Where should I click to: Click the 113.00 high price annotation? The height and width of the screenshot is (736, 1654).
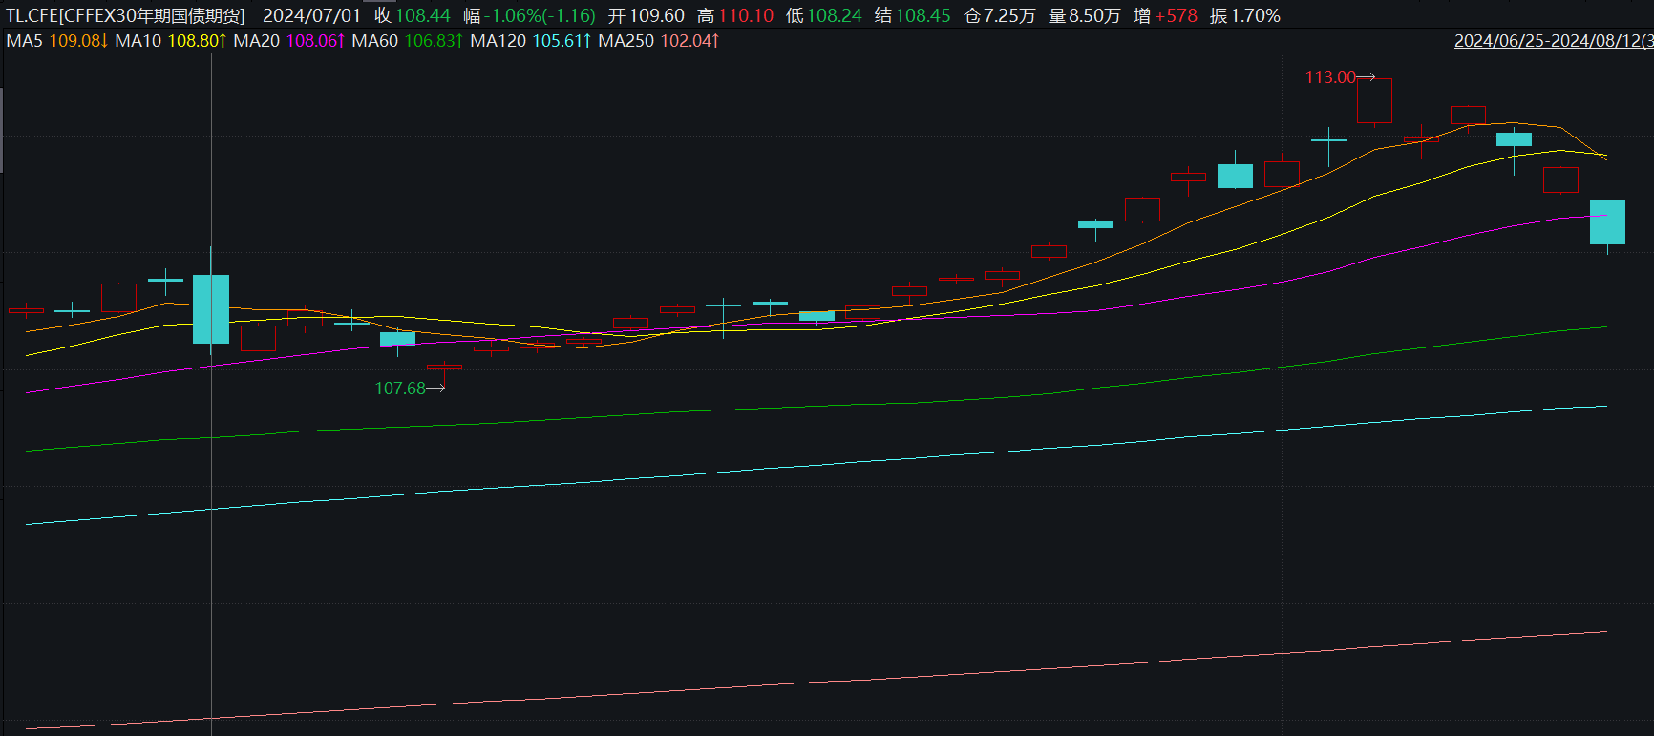tap(1330, 77)
